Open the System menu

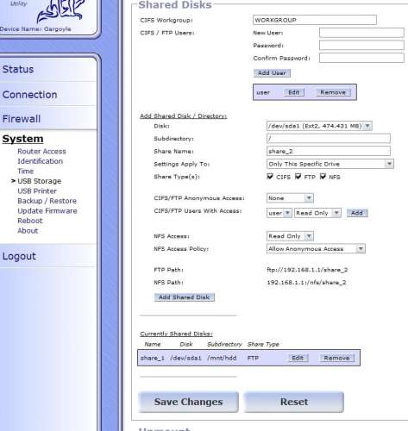point(22,139)
